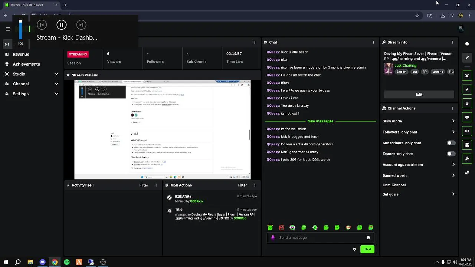Screen dimensions: 475x267
Task: Click the info icon in right rail
Action: coord(467,44)
